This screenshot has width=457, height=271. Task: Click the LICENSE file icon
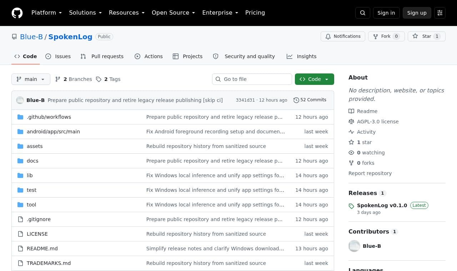(20, 234)
